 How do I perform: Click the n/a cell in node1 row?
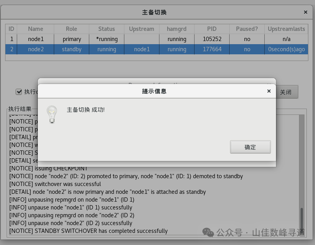(286, 39)
